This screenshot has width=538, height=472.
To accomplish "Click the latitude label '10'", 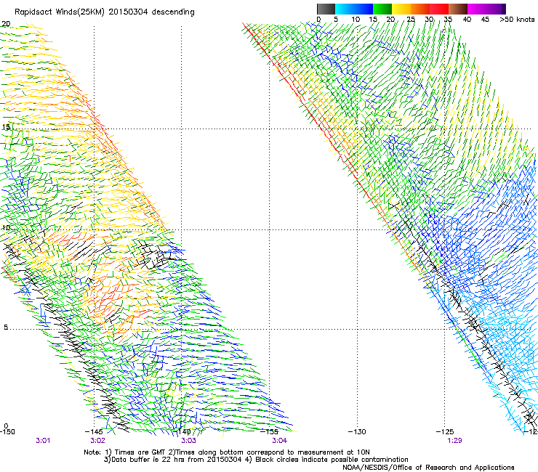I will click(6, 227).
